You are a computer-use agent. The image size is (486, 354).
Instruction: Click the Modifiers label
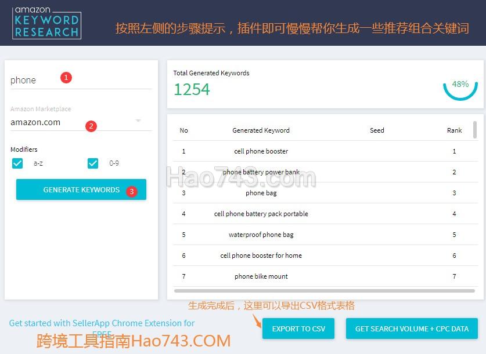tap(24, 149)
